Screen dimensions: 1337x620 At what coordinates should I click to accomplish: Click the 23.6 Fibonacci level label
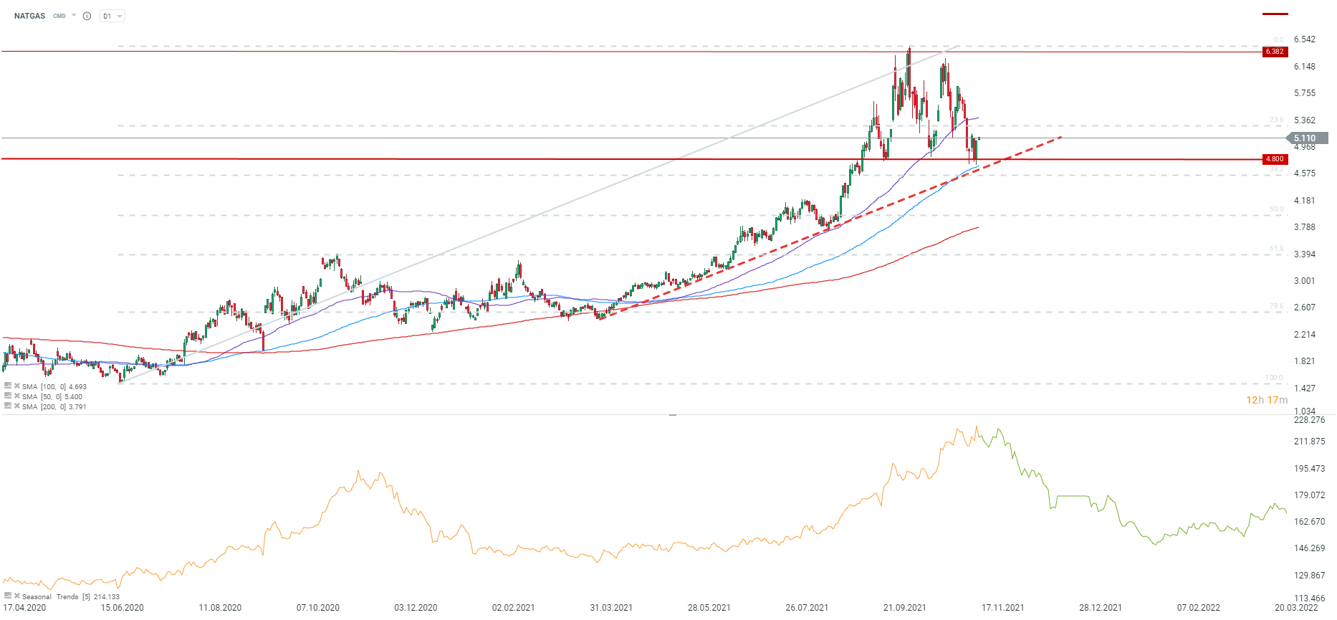pos(1277,120)
